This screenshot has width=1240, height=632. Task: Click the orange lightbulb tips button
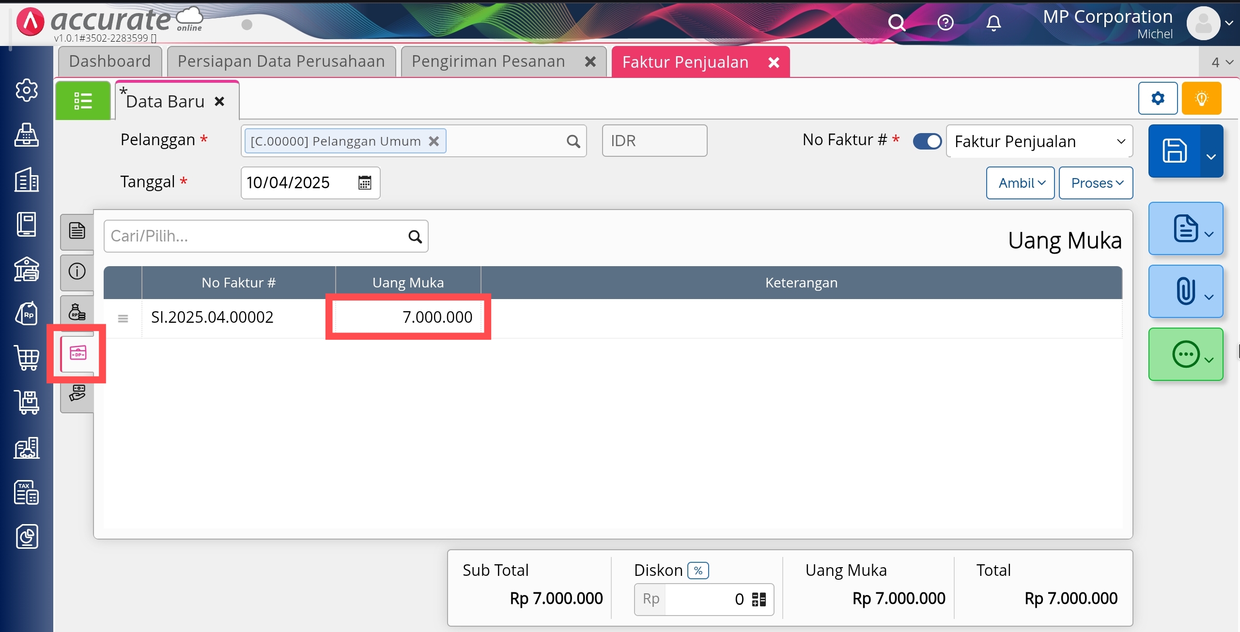click(x=1201, y=98)
